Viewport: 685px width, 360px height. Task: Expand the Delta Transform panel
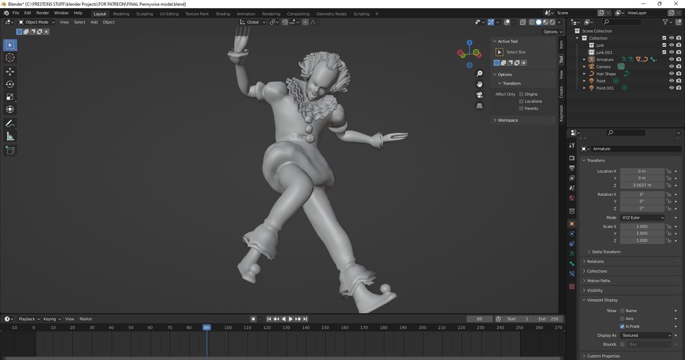click(606, 252)
